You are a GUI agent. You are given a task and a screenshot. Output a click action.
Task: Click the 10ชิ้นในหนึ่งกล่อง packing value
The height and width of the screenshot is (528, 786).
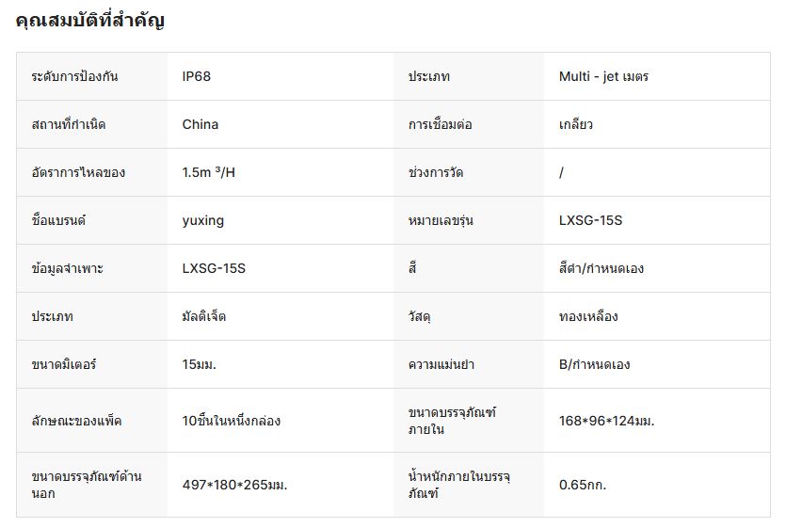pos(232,421)
